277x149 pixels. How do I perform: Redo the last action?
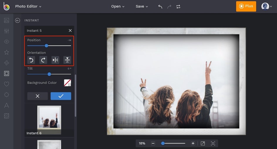[x=169, y=6]
